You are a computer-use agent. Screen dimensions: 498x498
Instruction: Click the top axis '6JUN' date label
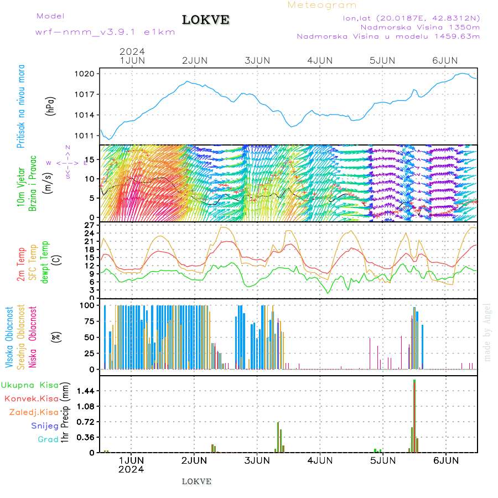tap(445, 61)
